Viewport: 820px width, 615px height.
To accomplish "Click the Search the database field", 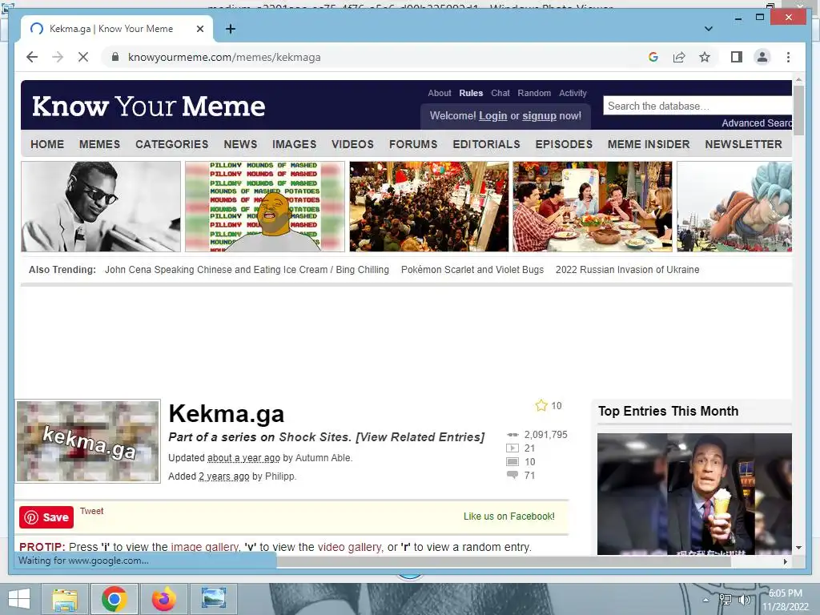I will point(697,106).
